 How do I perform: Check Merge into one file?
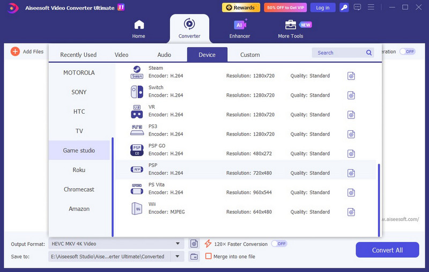tap(208, 256)
